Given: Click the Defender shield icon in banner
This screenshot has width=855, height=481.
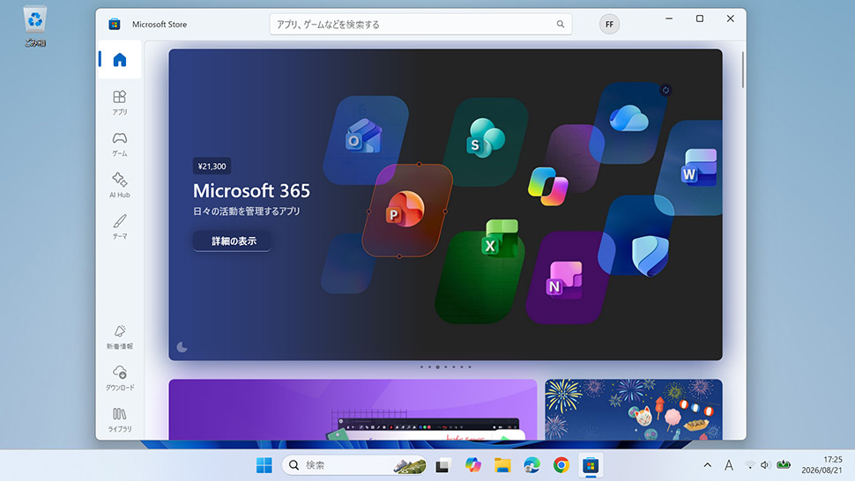Looking at the screenshot, I should 650,255.
